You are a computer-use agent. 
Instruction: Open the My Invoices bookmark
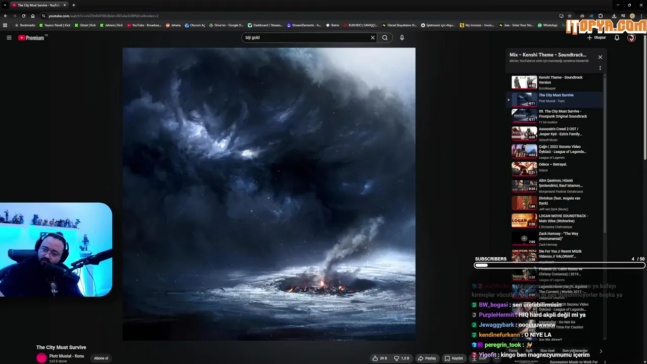(477, 25)
